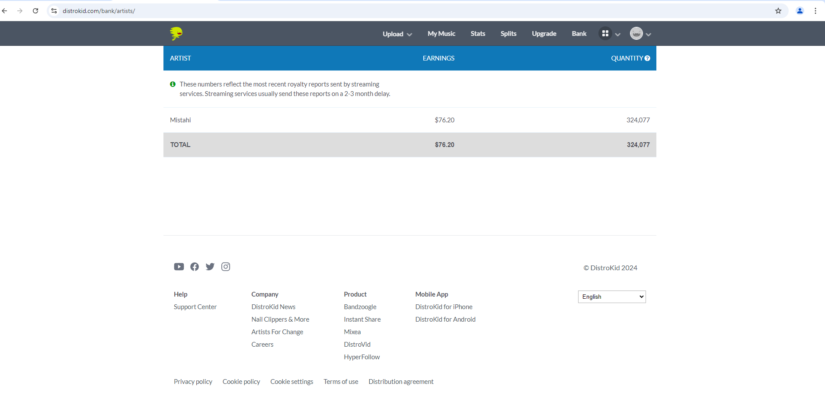
Task: Open the apps grid icon menu
Action: (605, 33)
